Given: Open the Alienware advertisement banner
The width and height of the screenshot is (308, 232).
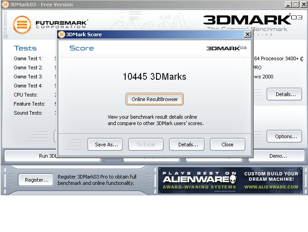Looking at the screenshot, I should [x=230, y=180].
